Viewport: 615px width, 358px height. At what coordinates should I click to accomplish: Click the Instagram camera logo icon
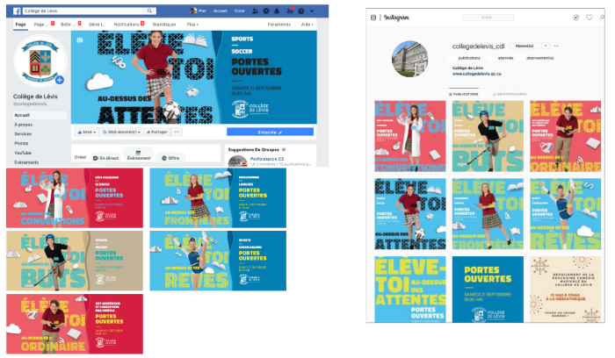[x=373, y=18]
